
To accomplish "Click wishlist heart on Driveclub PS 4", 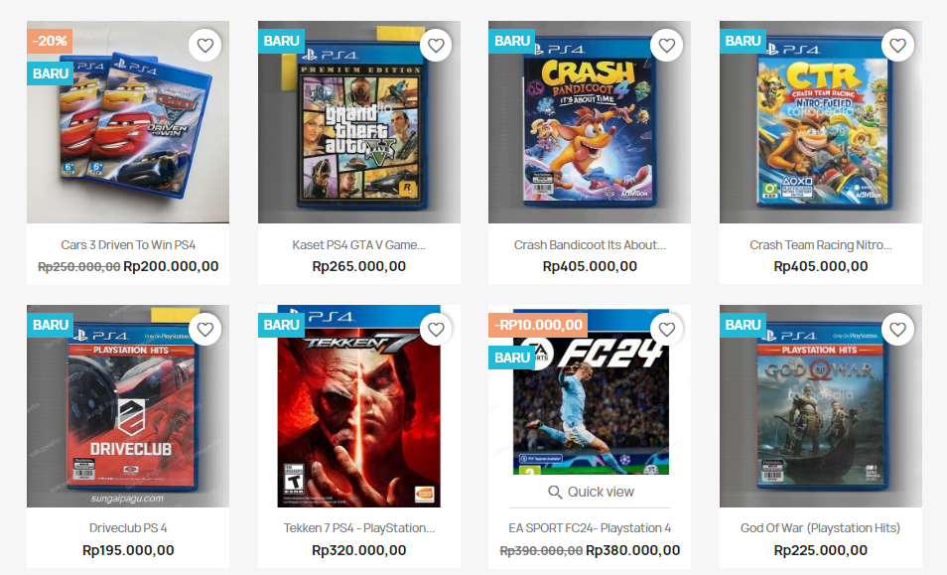I will click(204, 330).
